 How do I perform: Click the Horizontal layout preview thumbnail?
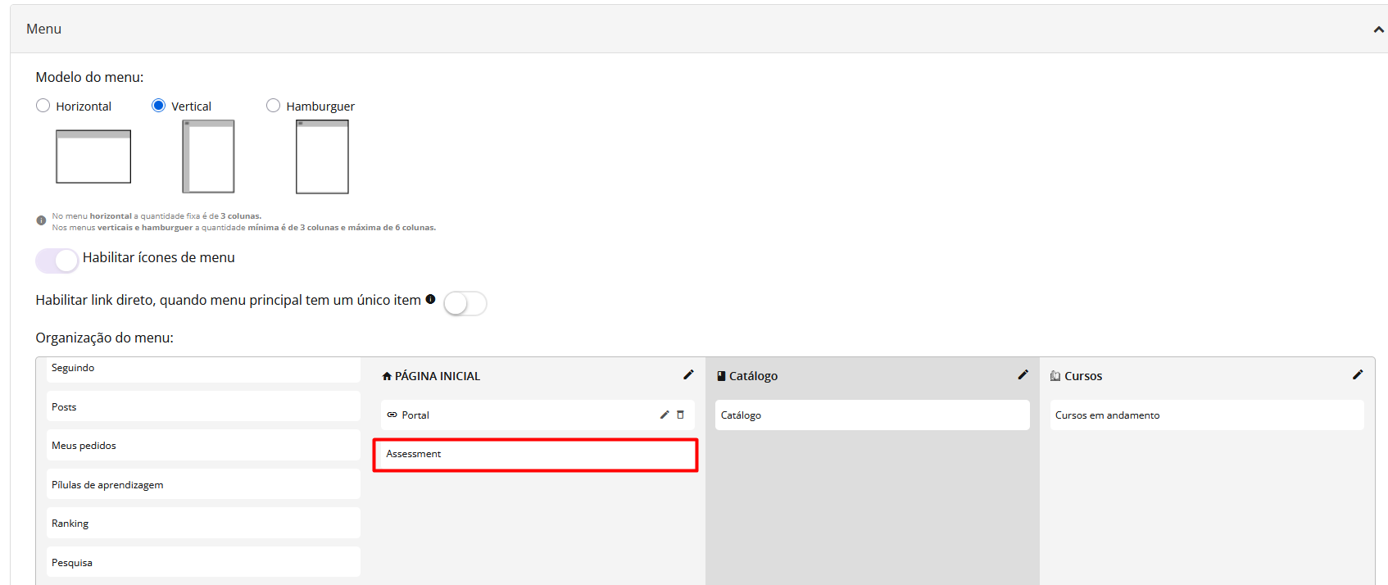[x=93, y=156]
